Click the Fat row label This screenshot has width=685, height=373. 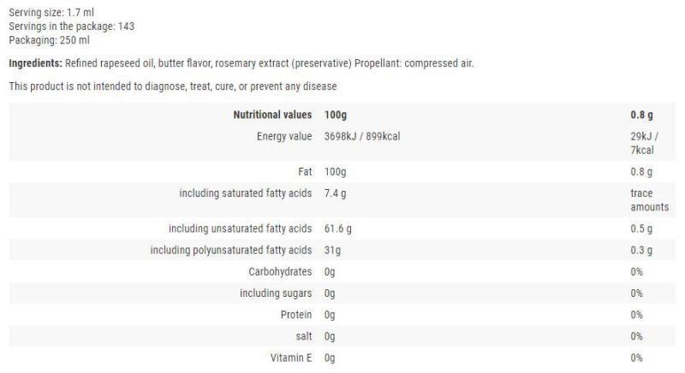click(306, 171)
